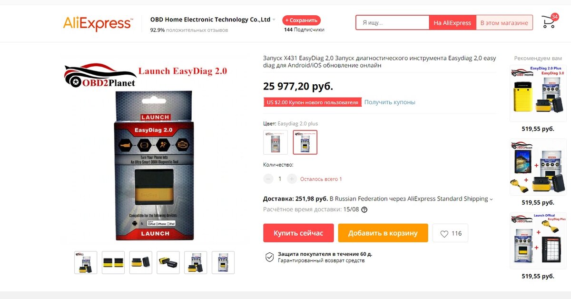Focus the «Я ищу...» search field

[x=393, y=23]
